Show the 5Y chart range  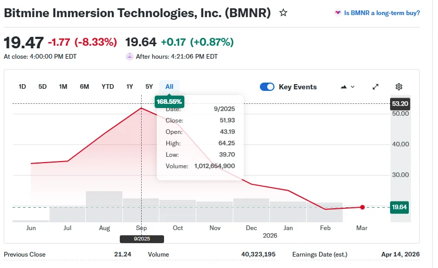(x=149, y=87)
